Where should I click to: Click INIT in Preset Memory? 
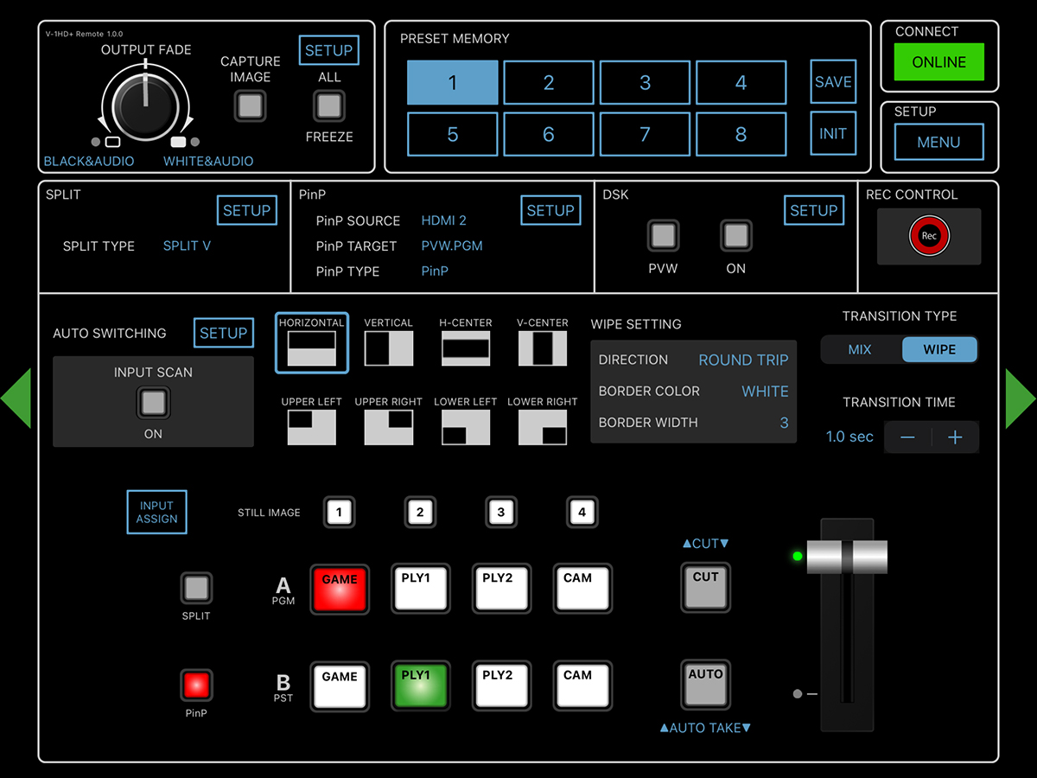833,134
